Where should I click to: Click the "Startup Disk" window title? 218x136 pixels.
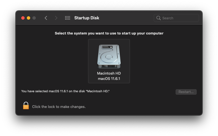[87, 18]
